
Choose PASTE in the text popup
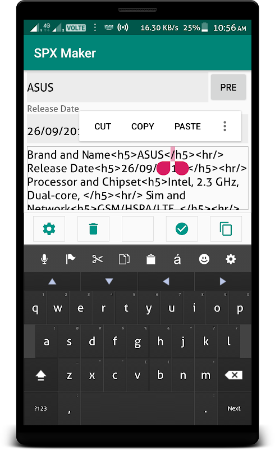coord(187,126)
